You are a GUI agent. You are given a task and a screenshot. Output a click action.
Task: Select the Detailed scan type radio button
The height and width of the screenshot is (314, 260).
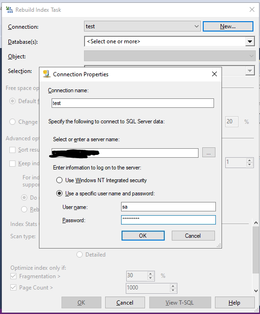click(x=79, y=255)
